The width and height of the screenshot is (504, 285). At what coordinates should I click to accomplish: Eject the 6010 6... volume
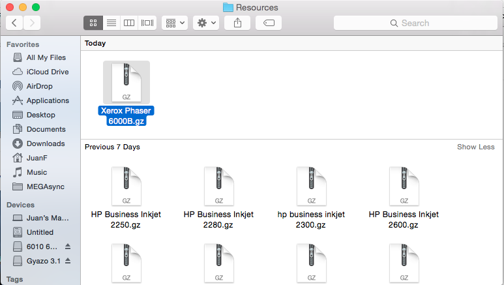tap(68, 247)
